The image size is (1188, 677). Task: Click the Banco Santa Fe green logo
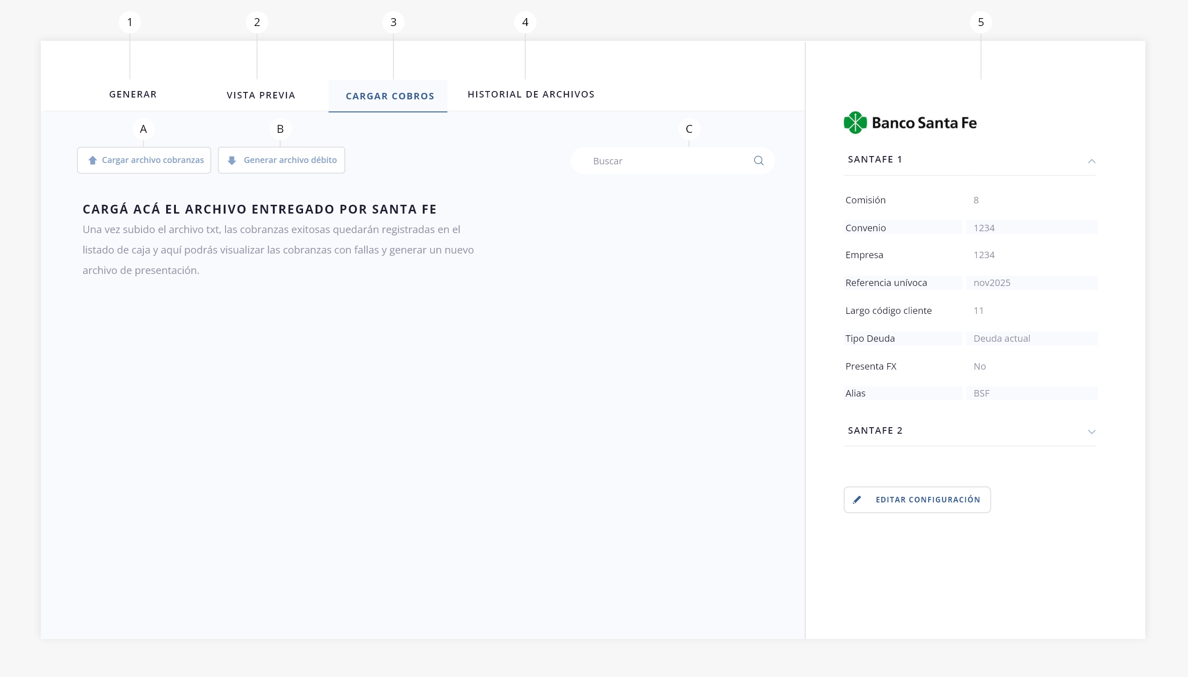point(855,123)
